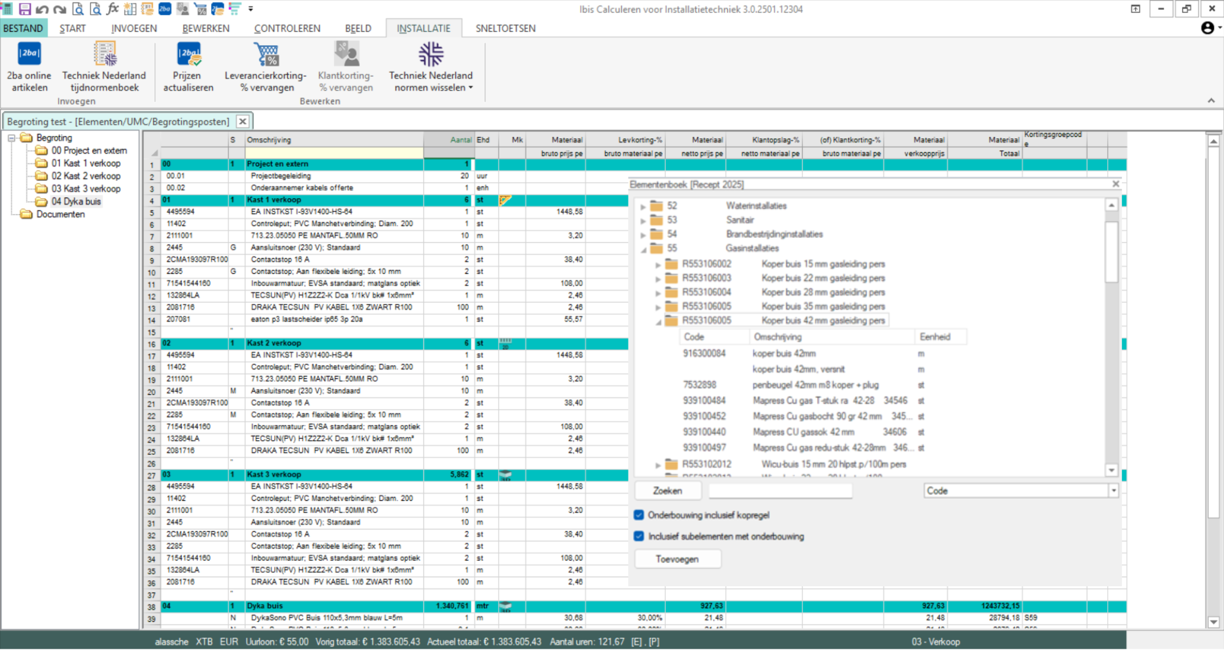Click the Zoeken button in Elementenboek
The width and height of the screenshot is (1224, 656).
point(668,490)
